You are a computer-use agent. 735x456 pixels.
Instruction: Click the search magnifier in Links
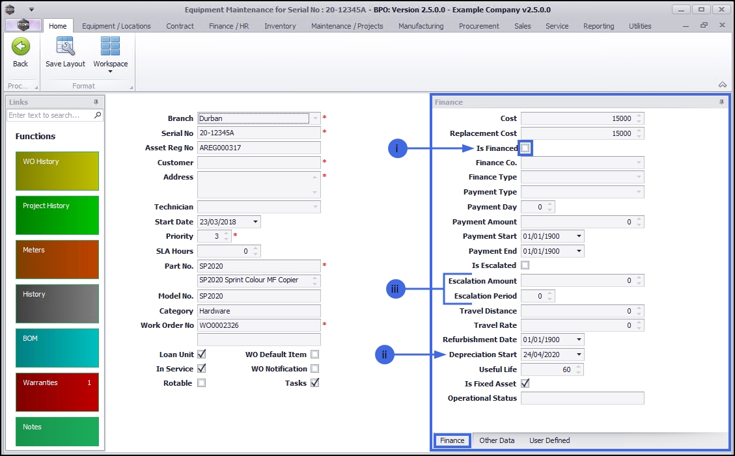[x=98, y=115]
